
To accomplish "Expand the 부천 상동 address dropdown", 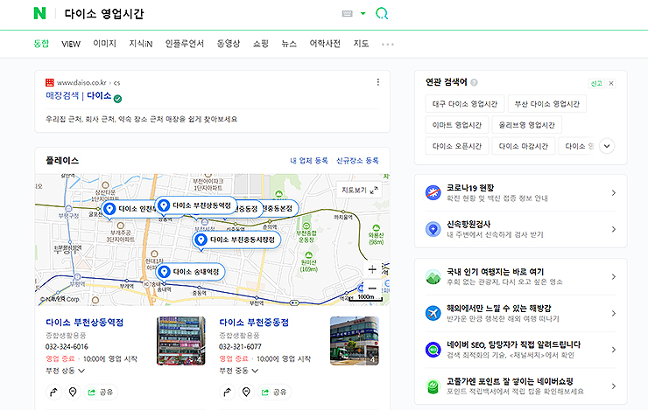I will 66,371.
